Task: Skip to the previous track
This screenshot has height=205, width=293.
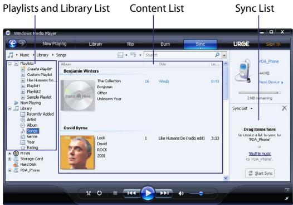Action: [x=131, y=193]
